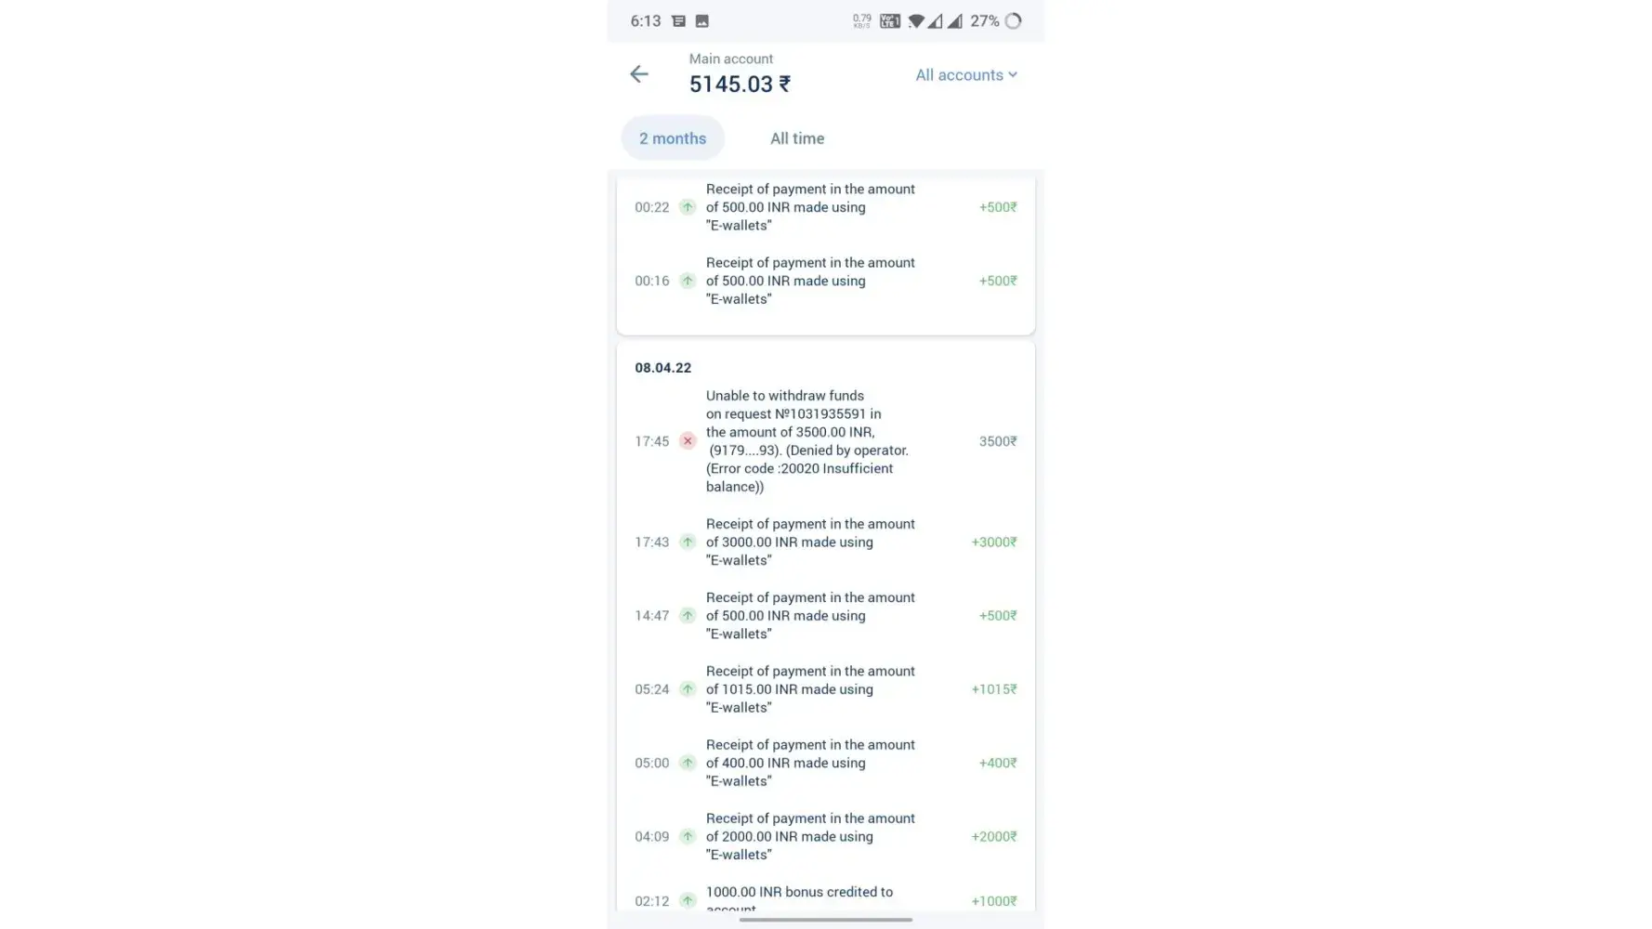
Task: Tap the back arrow icon
Action: (x=638, y=74)
